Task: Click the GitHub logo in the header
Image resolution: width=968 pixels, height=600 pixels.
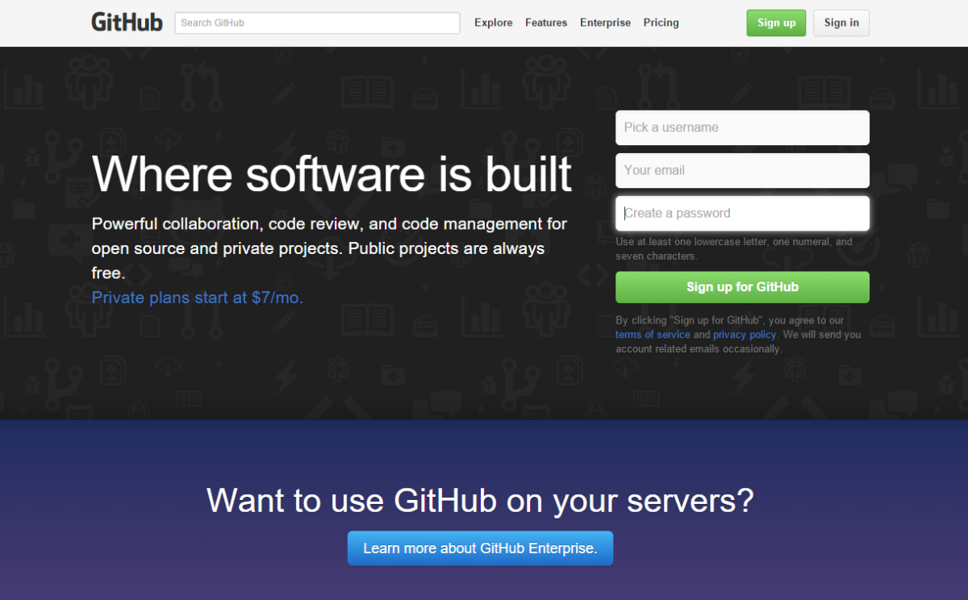Action: click(x=127, y=23)
